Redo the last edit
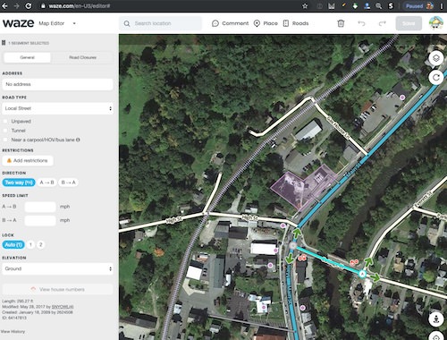Screen dimensions: 447x340 [383, 23]
